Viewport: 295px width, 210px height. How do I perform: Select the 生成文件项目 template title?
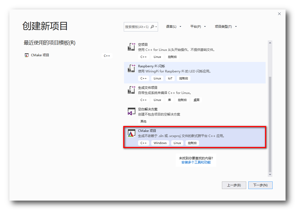click(148, 88)
